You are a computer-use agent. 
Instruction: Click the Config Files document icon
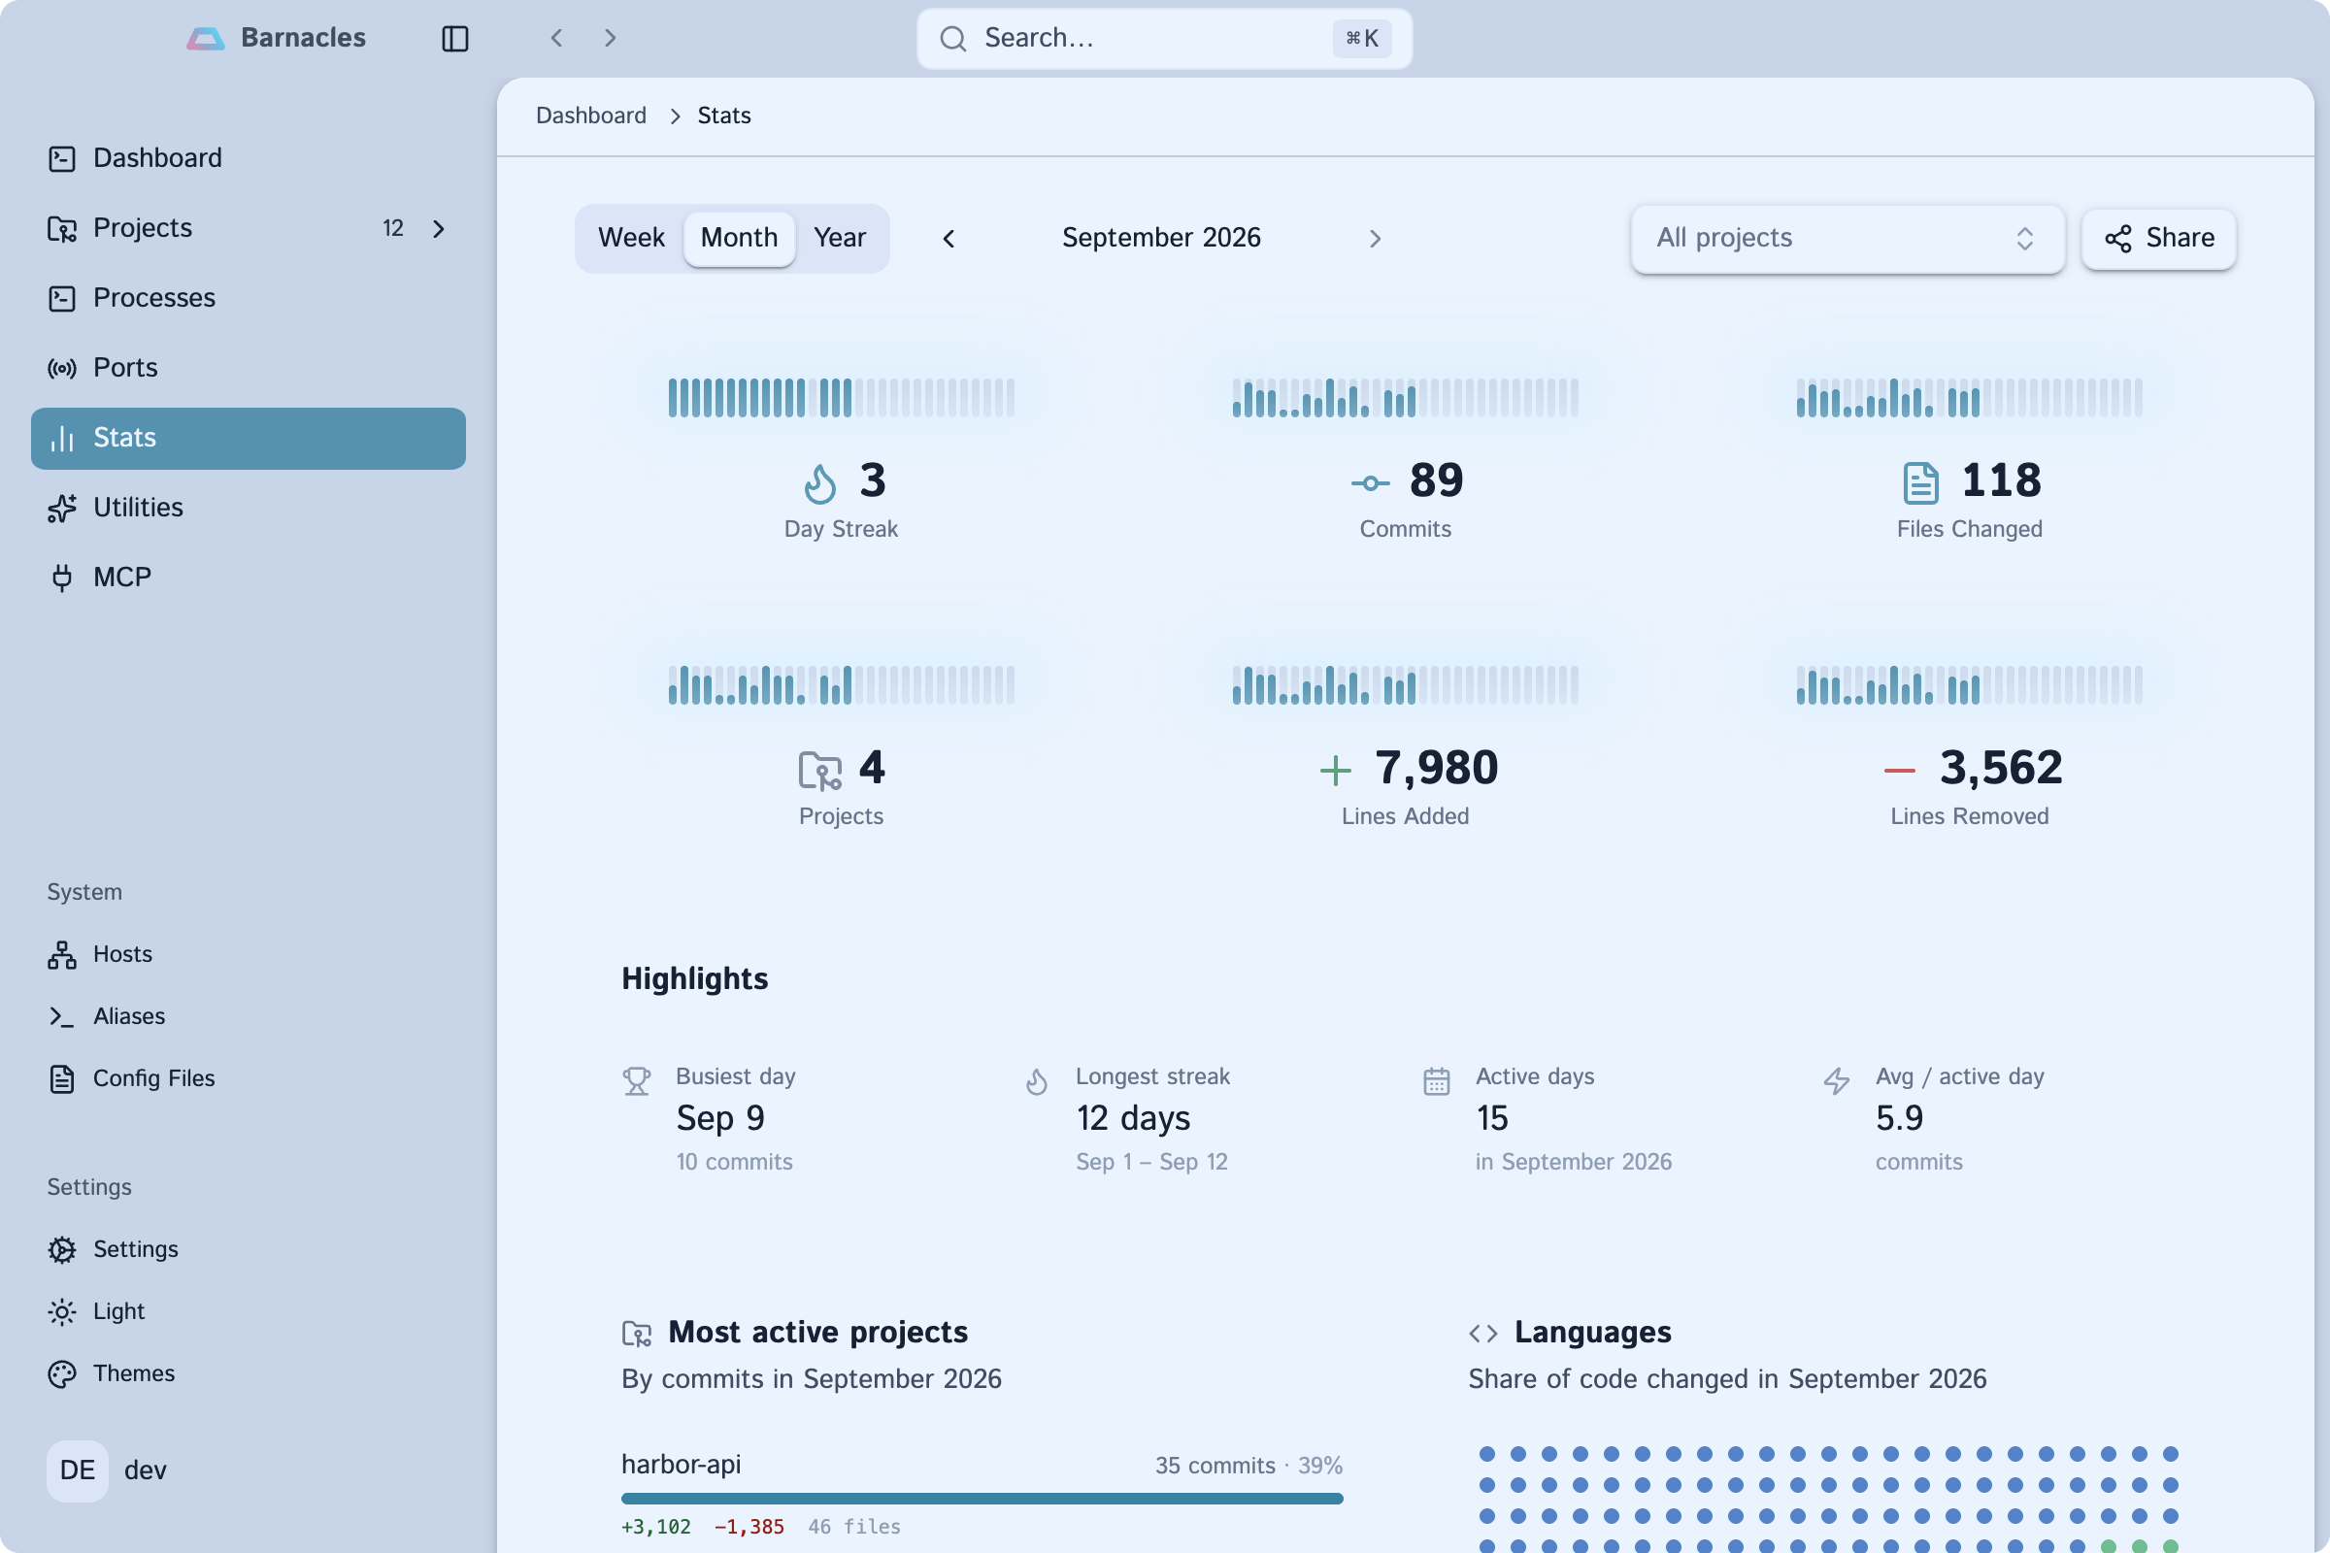click(x=62, y=1078)
